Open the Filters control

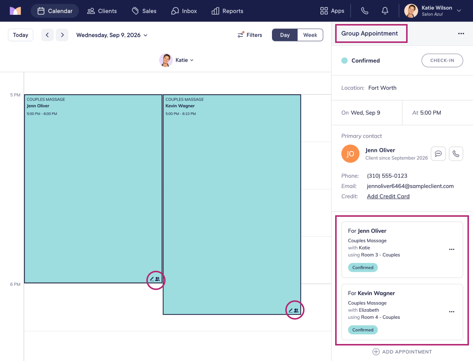click(x=250, y=35)
